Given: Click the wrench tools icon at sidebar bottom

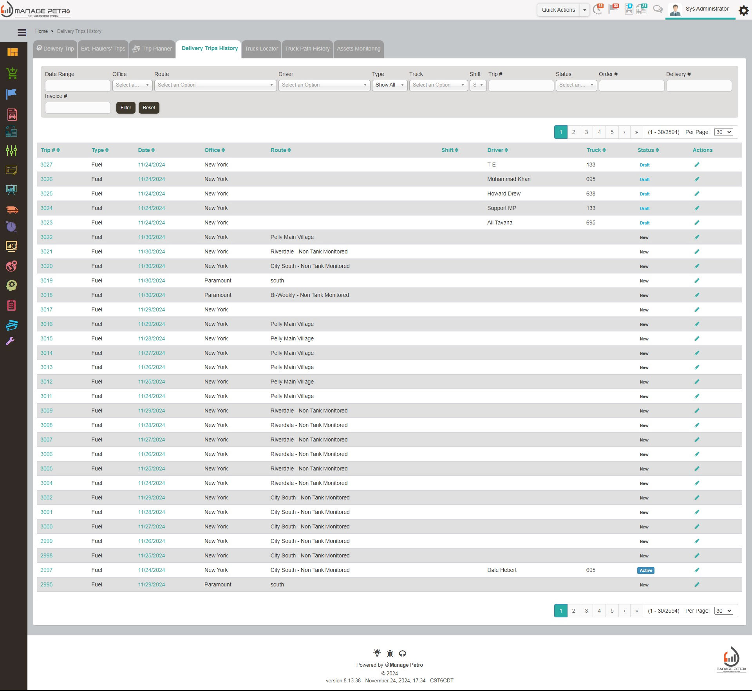Looking at the screenshot, I should coord(10,340).
